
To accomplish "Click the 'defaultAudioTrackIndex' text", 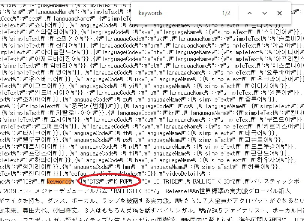I will tap(105, 173).
